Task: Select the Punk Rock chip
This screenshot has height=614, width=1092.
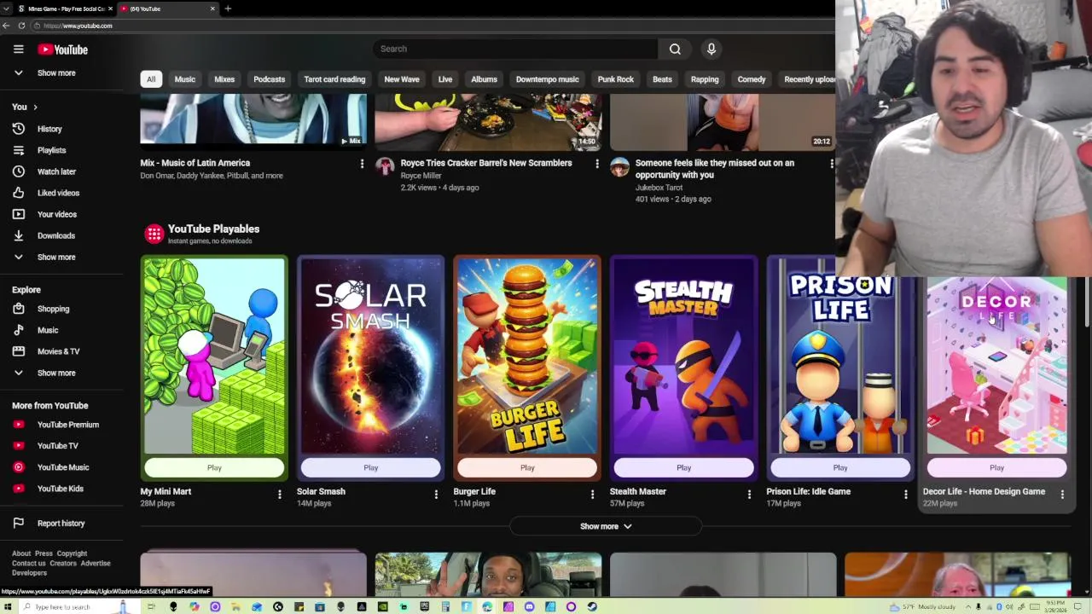Action: tap(615, 79)
